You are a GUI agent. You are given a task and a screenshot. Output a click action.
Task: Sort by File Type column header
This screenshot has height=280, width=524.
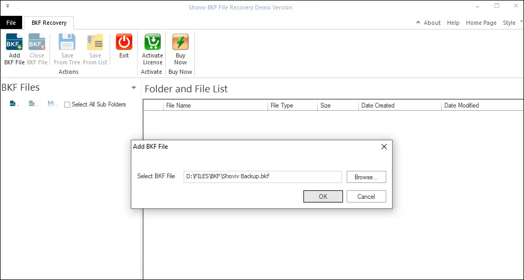[x=292, y=105]
